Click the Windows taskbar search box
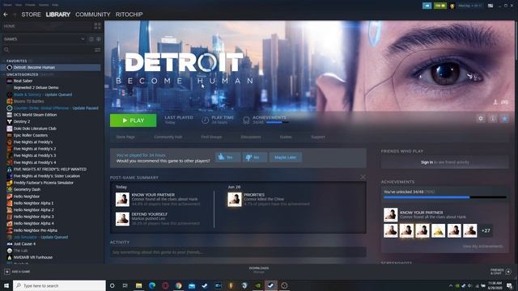 click(x=59, y=285)
